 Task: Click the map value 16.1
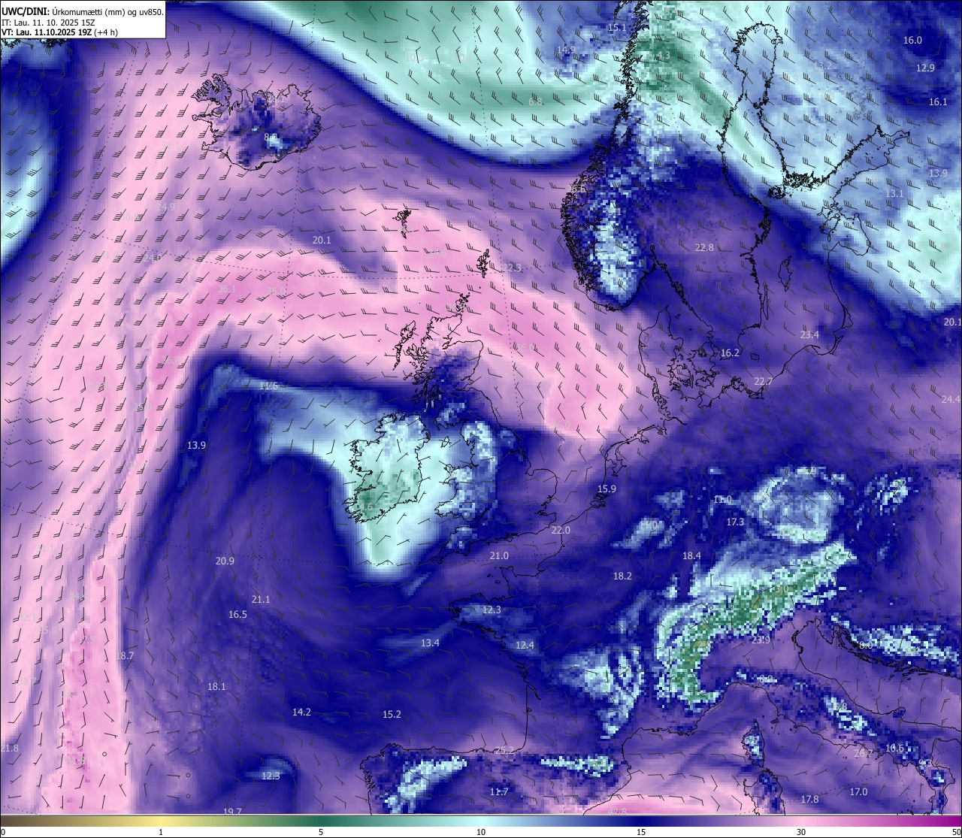coord(938,102)
